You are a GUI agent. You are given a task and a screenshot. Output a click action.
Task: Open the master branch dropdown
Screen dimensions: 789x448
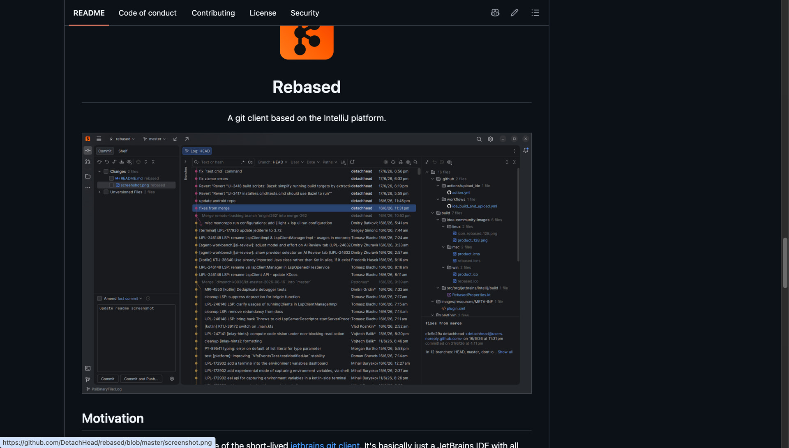[x=155, y=139]
